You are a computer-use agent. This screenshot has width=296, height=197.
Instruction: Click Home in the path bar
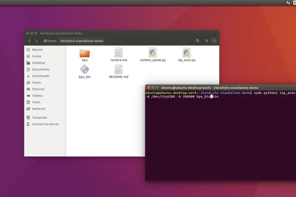50,41
